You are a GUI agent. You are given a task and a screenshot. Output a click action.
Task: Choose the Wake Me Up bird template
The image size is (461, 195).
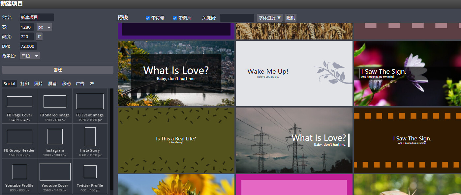click(294, 73)
